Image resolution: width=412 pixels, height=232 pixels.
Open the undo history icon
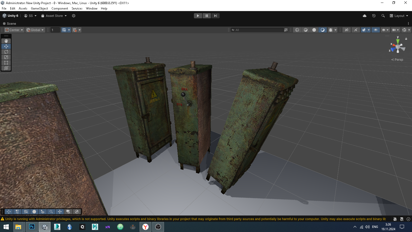click(x=374, y=16)
